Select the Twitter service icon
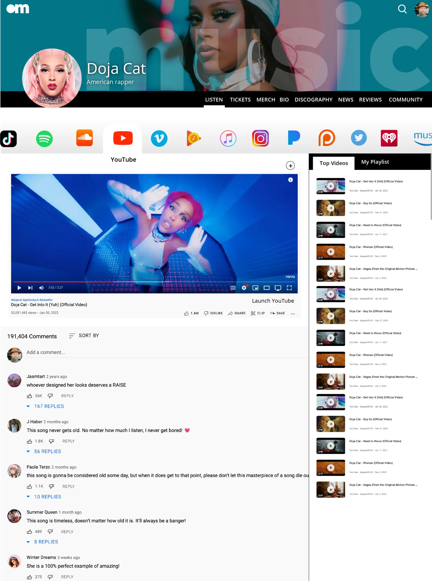Viewport: 432px width, 581px height. (x=359, y=138)
